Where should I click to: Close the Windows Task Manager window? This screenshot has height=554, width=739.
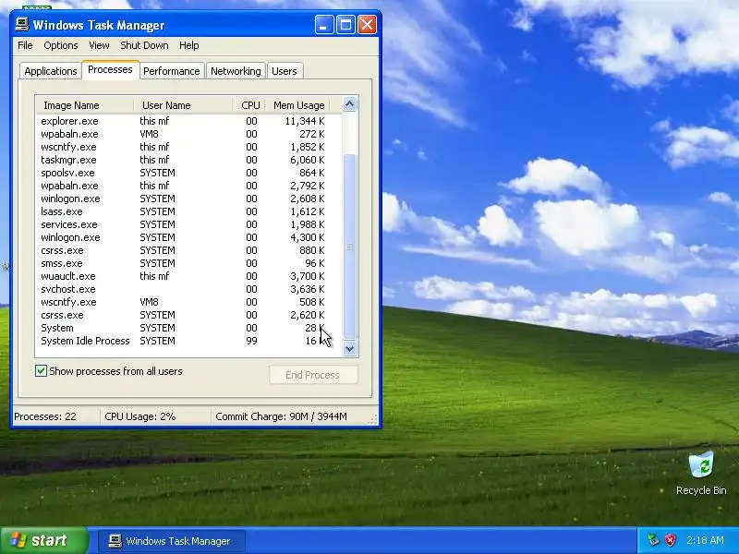coord(367,25)
